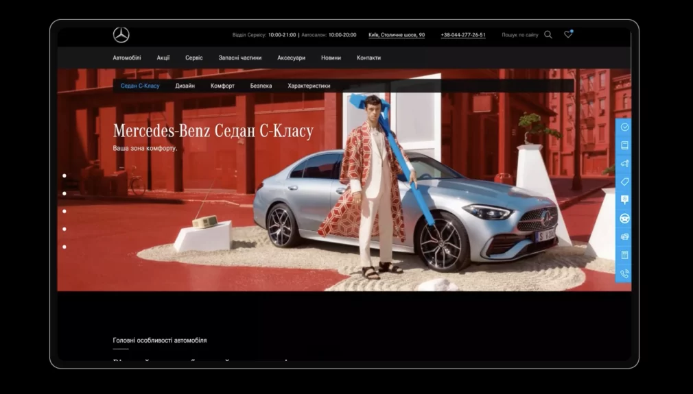Screen dimensions: 693x394
Task: Open site search with the magnifier icon
Action: 548,34
